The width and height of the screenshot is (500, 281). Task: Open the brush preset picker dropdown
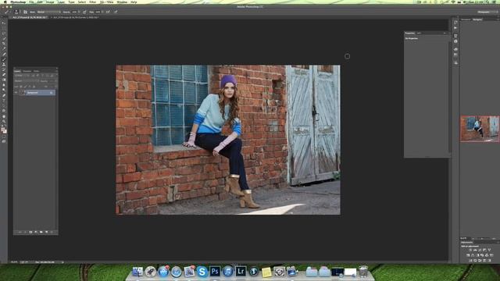(16, 12)
